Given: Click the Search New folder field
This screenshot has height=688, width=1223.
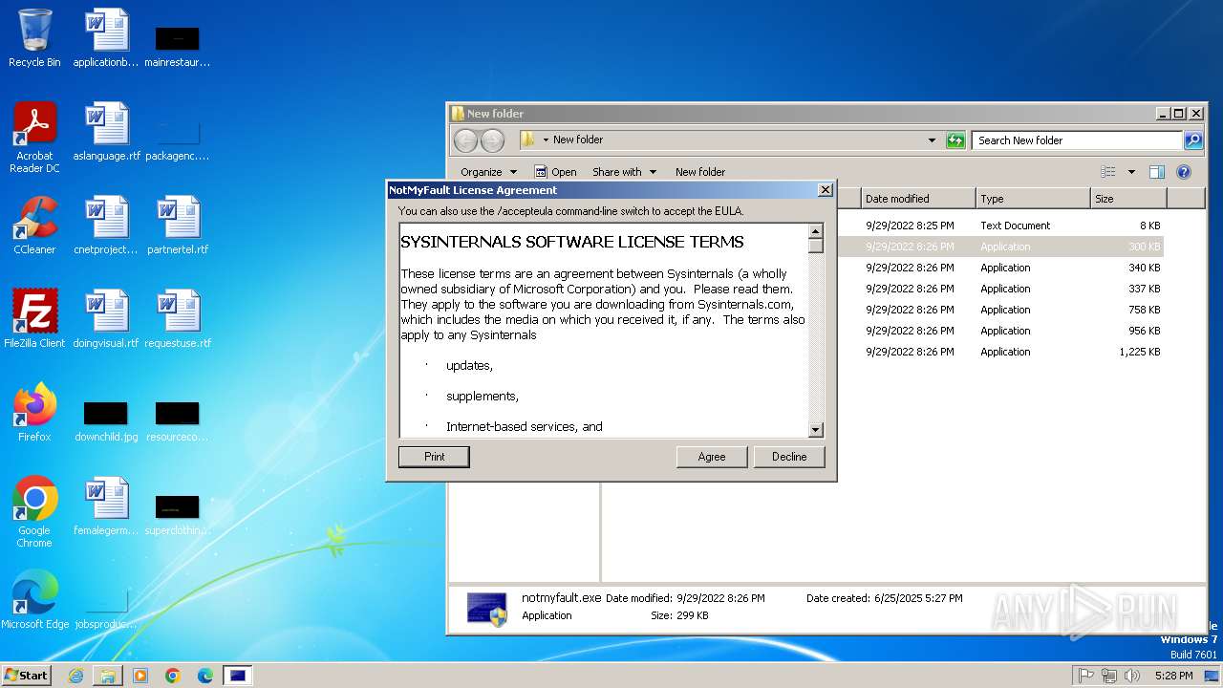Looking at the screenshot, I should tap(1078, 140).
